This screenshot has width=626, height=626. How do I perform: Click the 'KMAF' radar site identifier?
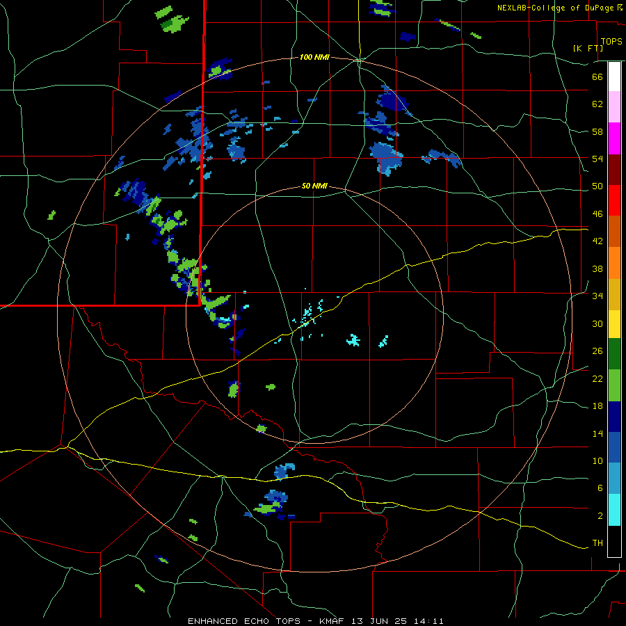(333, 621)
